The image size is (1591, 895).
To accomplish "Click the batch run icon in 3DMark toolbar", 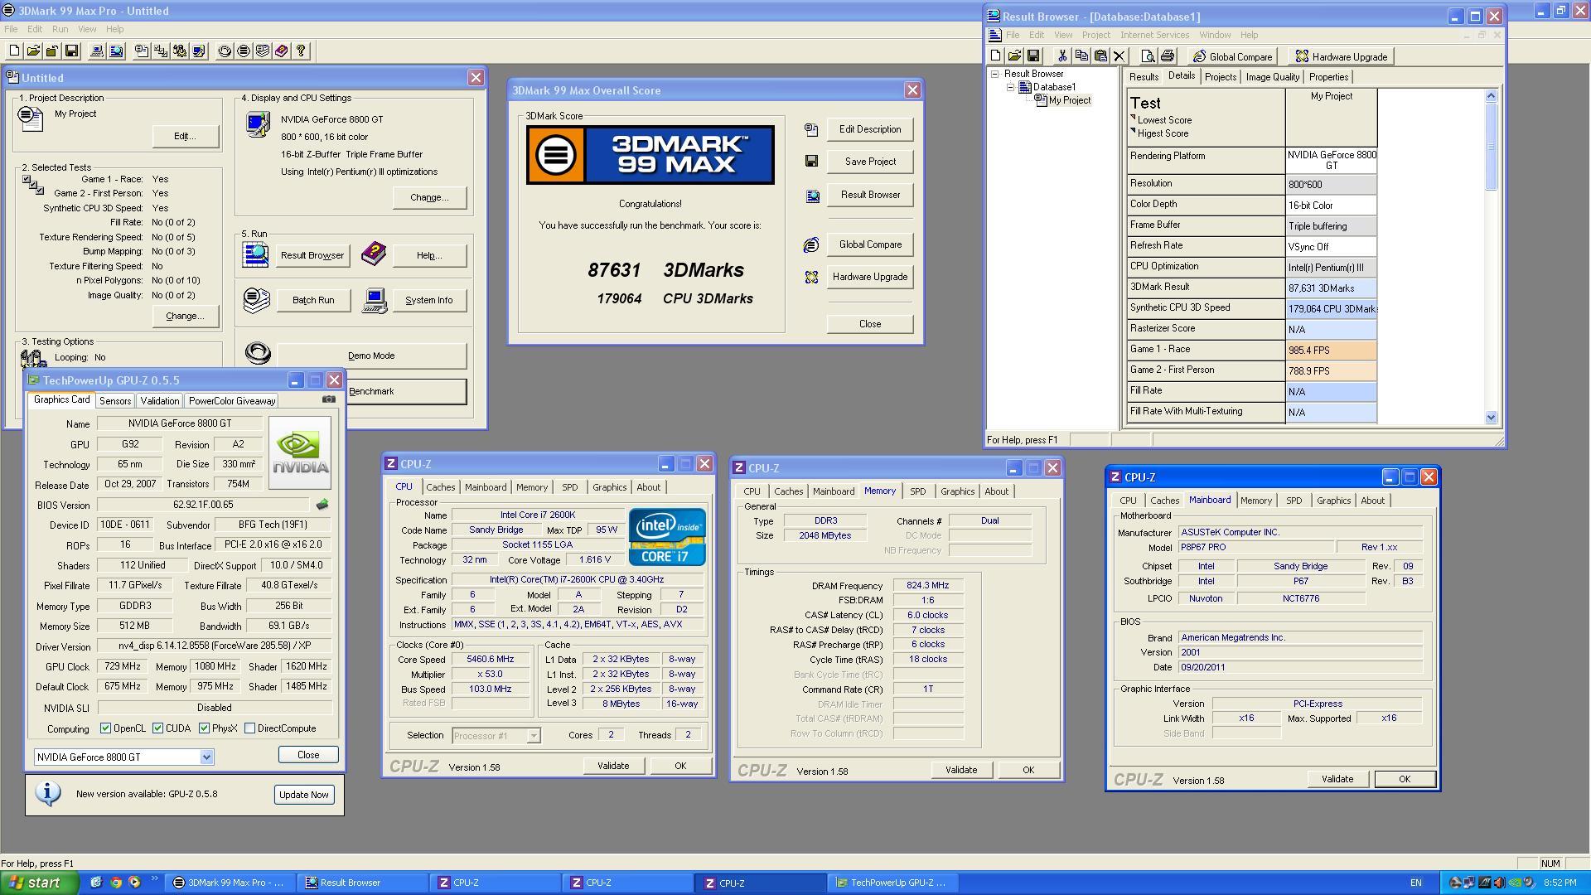I will [263, 51].
